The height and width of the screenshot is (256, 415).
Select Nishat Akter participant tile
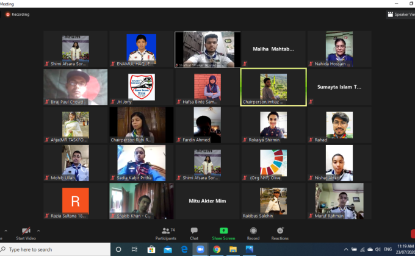(x=339, y=163)
